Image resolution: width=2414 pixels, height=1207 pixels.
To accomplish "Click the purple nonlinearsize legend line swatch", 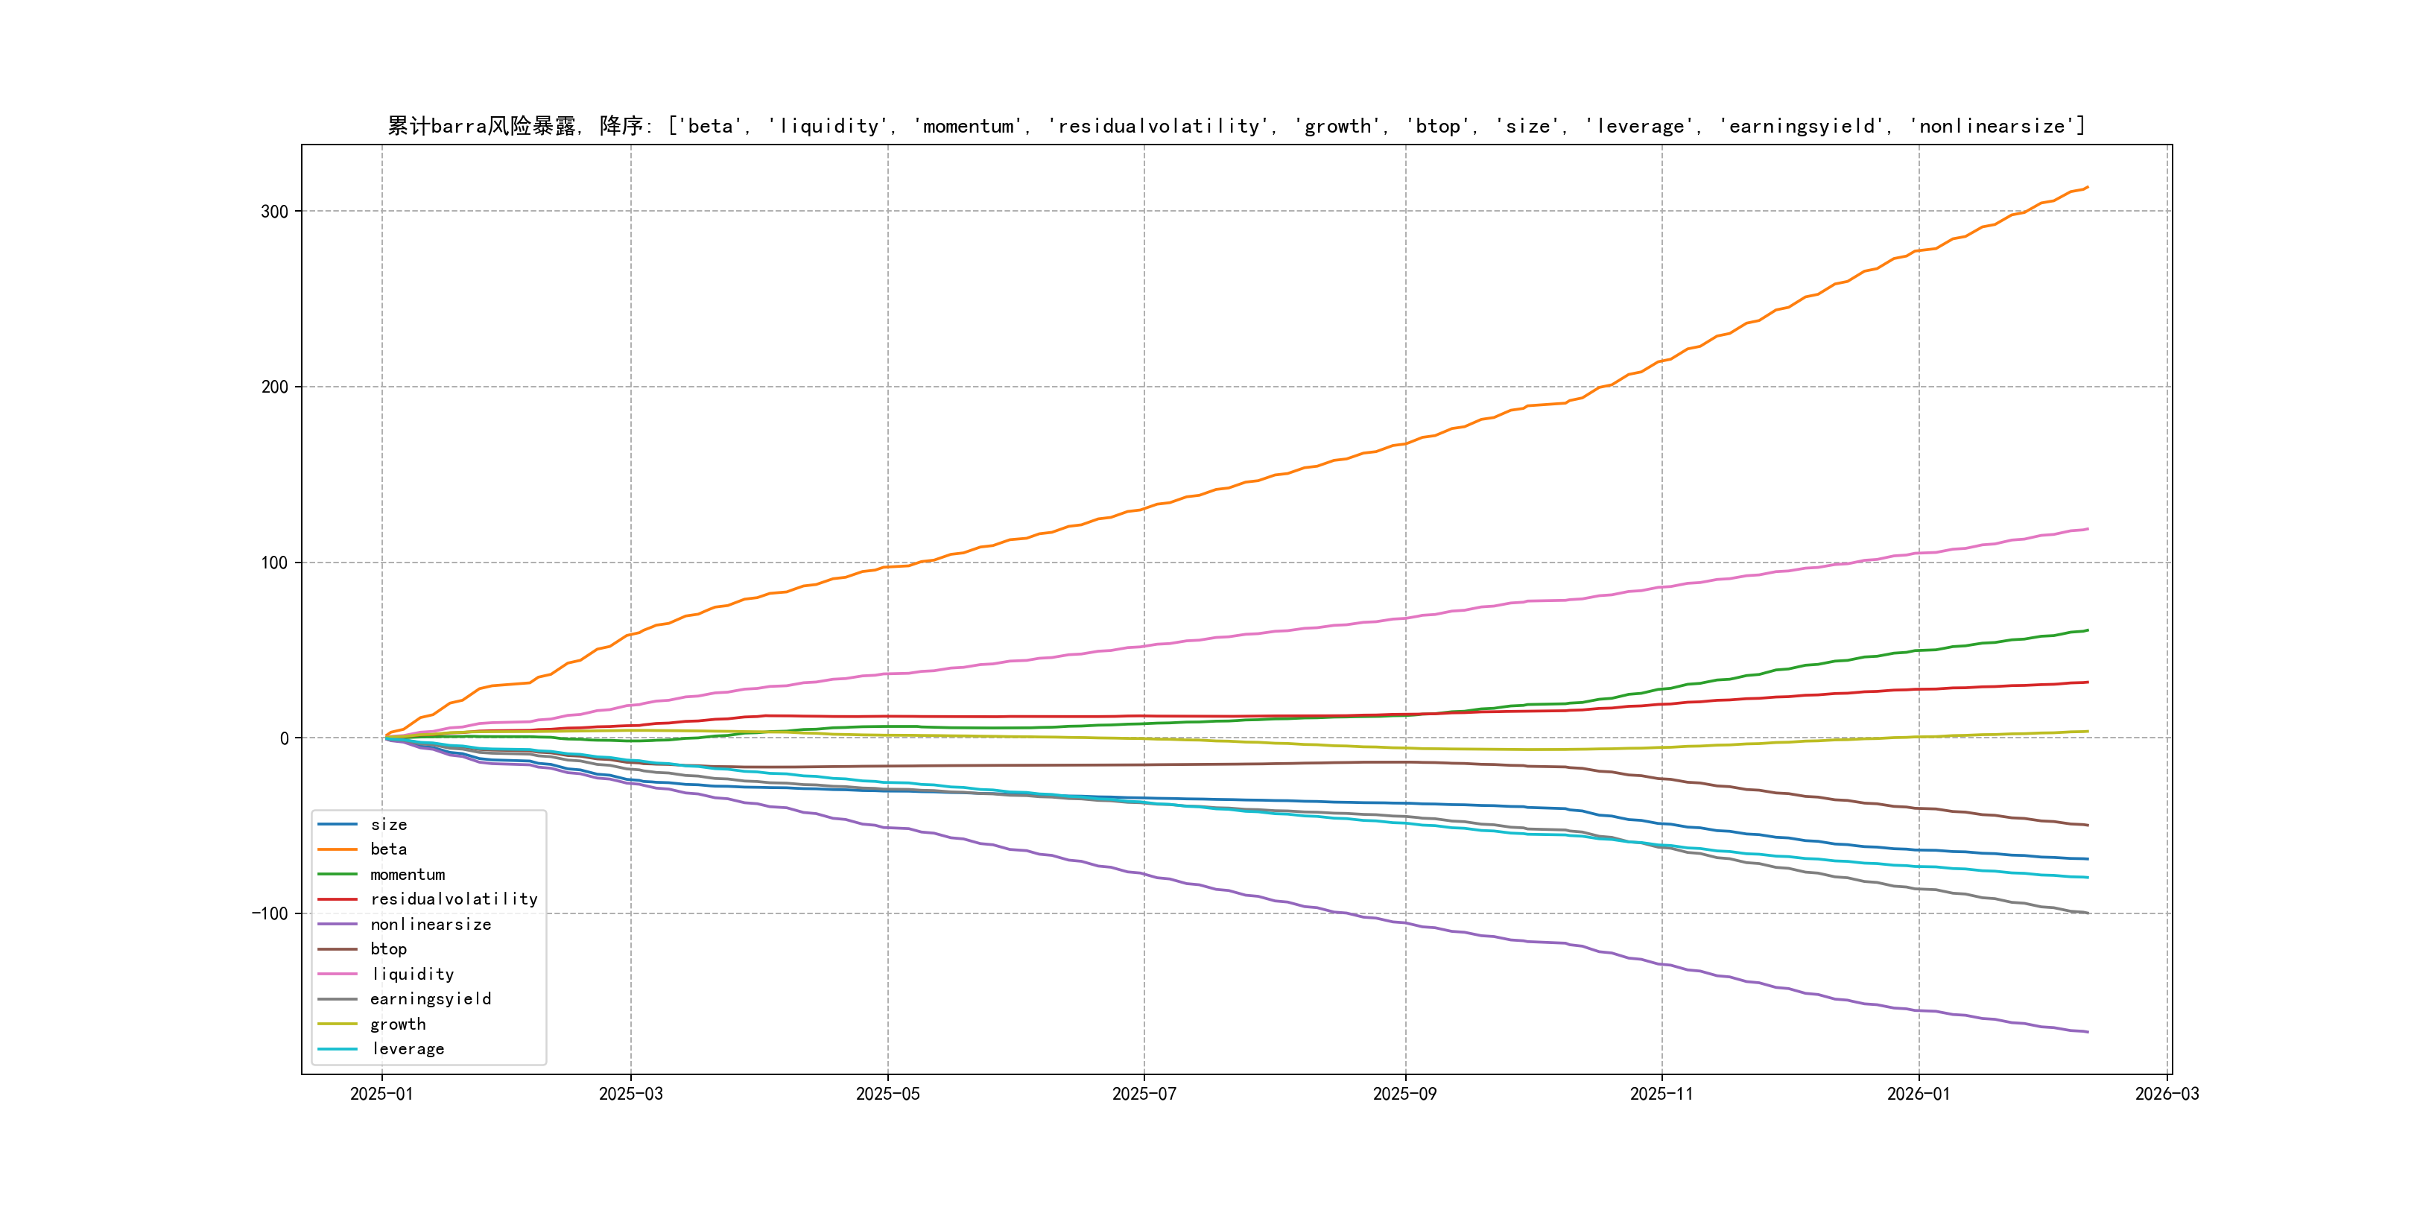I will point(338,924).
